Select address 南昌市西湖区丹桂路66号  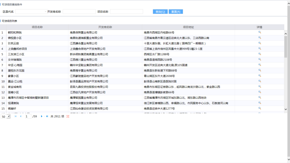tap(159, 32)
